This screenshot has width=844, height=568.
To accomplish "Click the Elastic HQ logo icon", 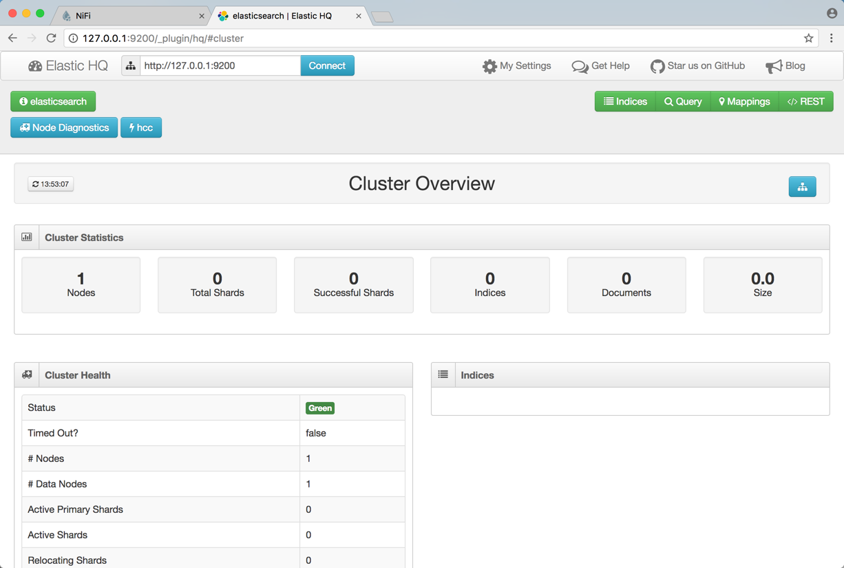I will click(x=35, y=65).
